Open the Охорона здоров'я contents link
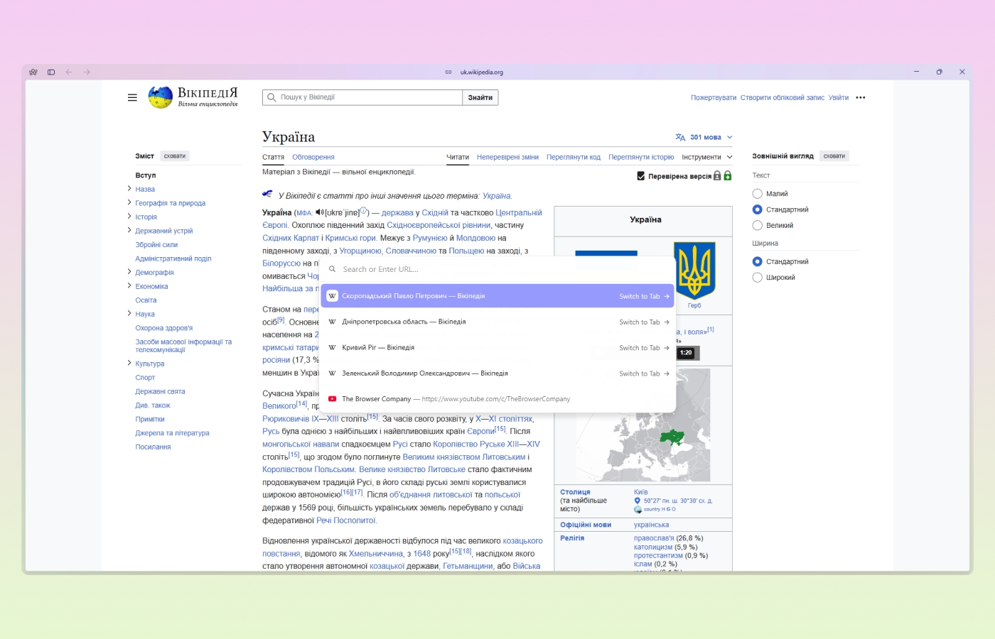995x639 pixels. [164, 328]
